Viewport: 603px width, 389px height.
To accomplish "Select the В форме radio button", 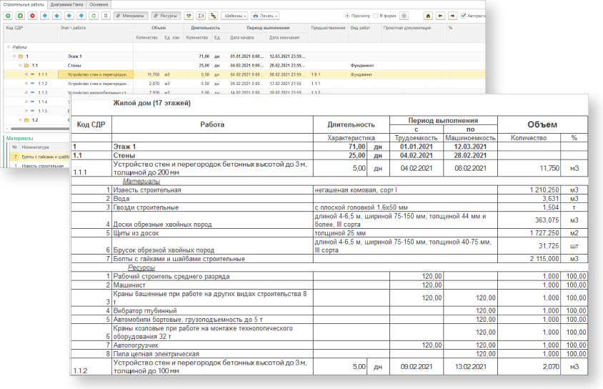I will 377,15.
